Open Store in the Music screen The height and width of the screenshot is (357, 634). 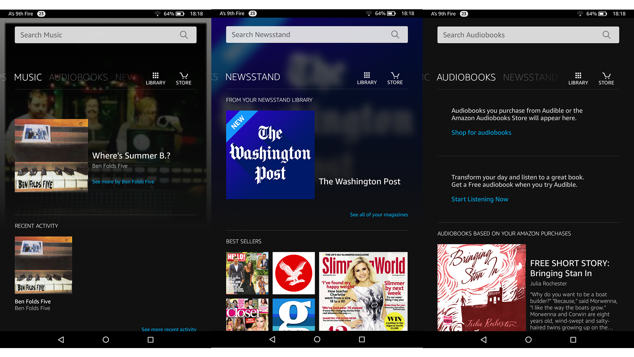[184, 79]
